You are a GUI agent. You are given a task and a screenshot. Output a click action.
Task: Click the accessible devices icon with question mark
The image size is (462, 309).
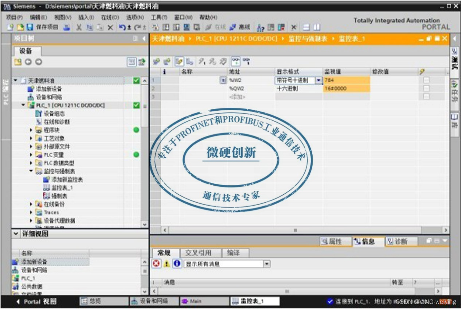(x=261, y=27)
